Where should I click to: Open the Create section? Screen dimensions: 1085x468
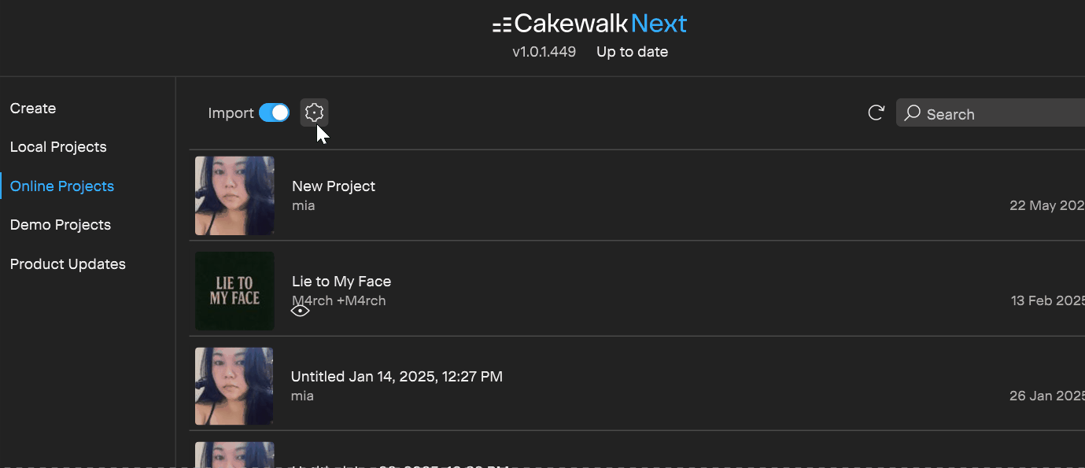33,109
